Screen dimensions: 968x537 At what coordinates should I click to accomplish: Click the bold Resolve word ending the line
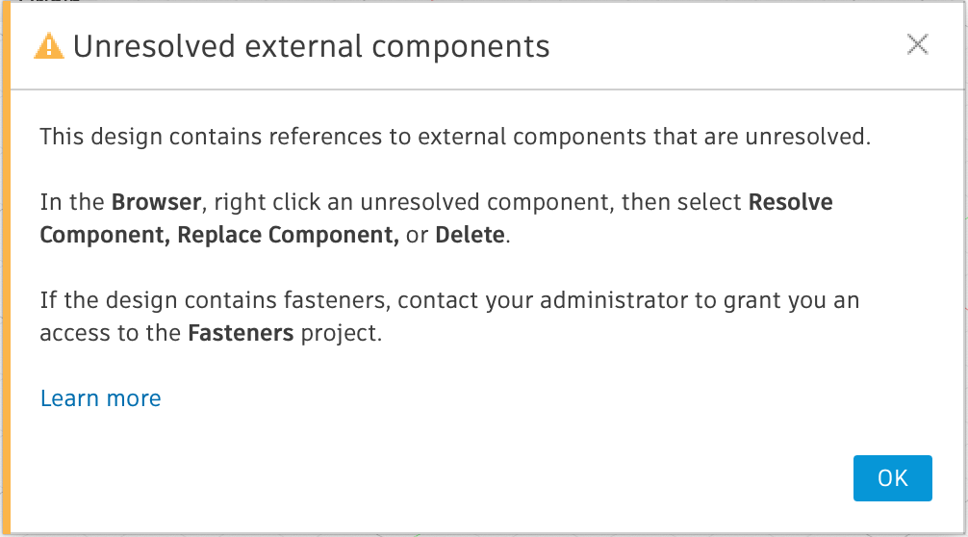790,203
